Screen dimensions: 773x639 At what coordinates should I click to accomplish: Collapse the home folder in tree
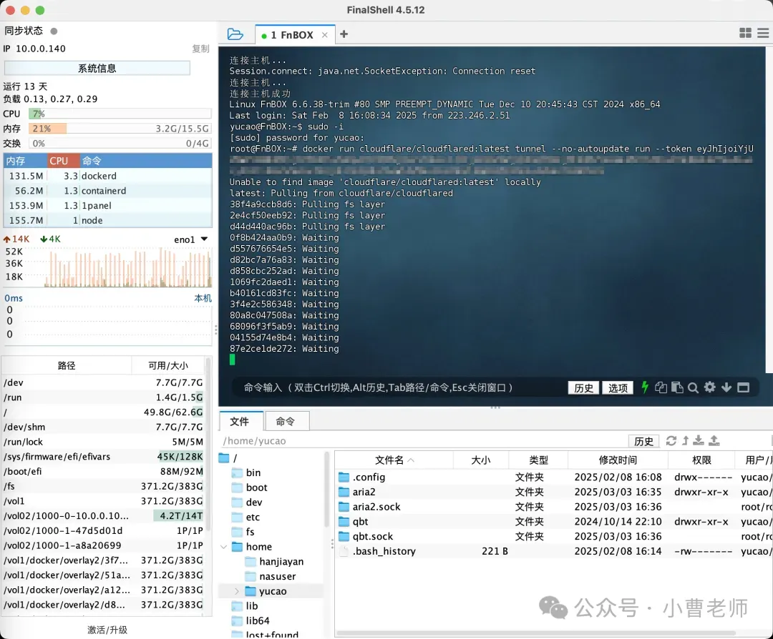click(225, 547)
